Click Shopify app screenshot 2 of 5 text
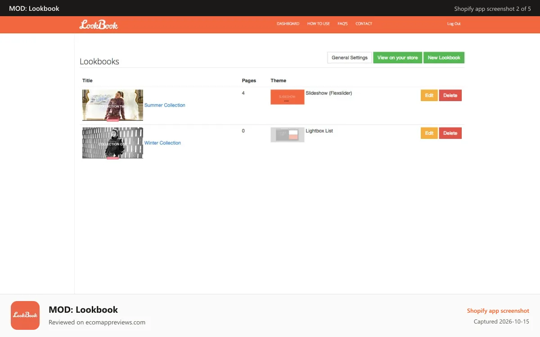The height and width of the screenshot is (337, 540). pyautogui.click(x=493, y=9)
